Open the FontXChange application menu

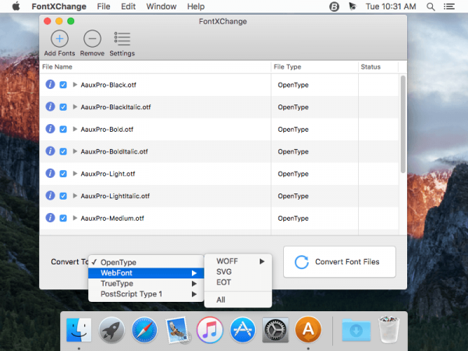(x=58, y=6)
